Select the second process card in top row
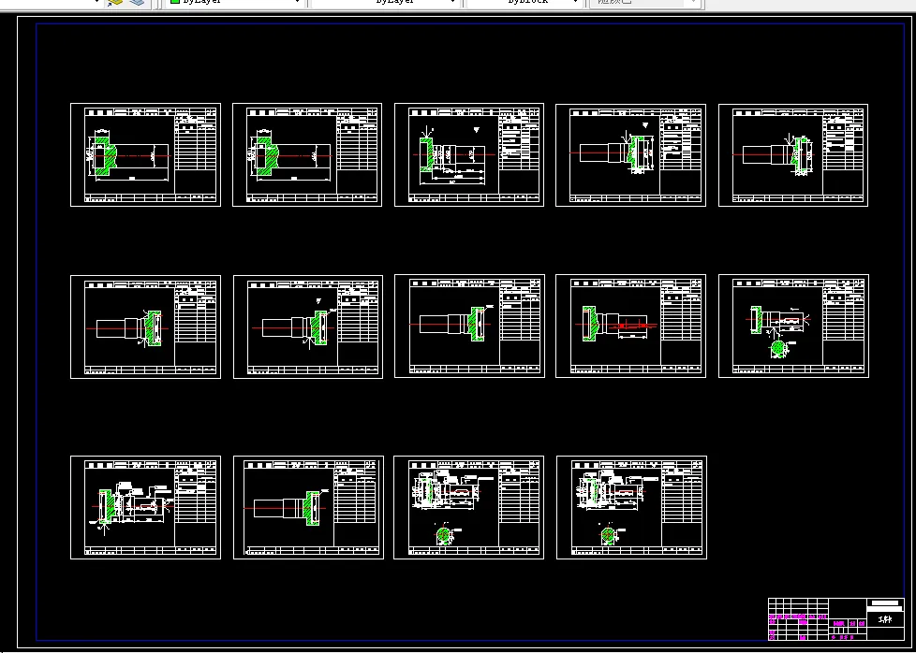 pyautogui.click(x=307, y=154)
